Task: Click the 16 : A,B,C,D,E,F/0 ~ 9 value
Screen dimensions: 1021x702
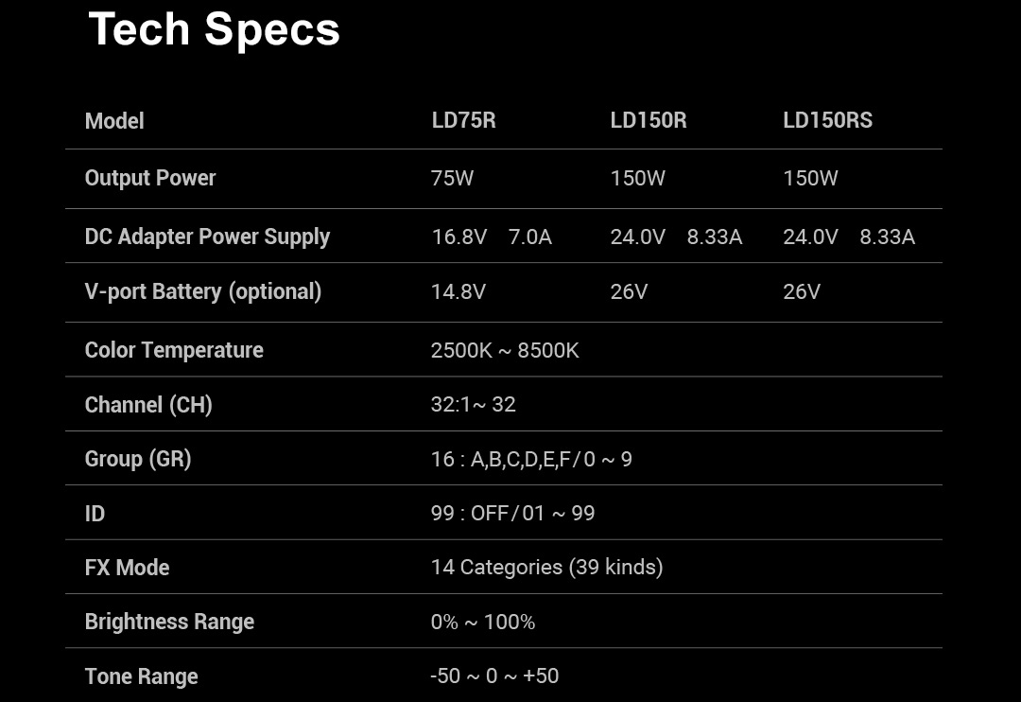Action: coord(531,459)
